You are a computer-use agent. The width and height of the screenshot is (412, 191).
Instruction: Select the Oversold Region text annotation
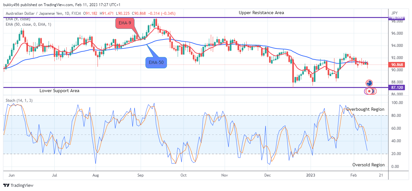click(368, 165)
